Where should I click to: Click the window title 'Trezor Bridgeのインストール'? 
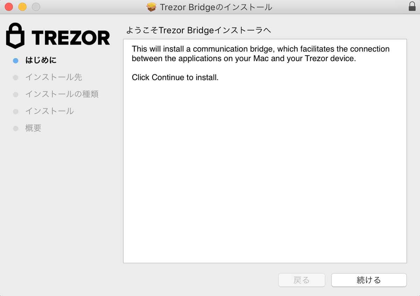point(216,7)
